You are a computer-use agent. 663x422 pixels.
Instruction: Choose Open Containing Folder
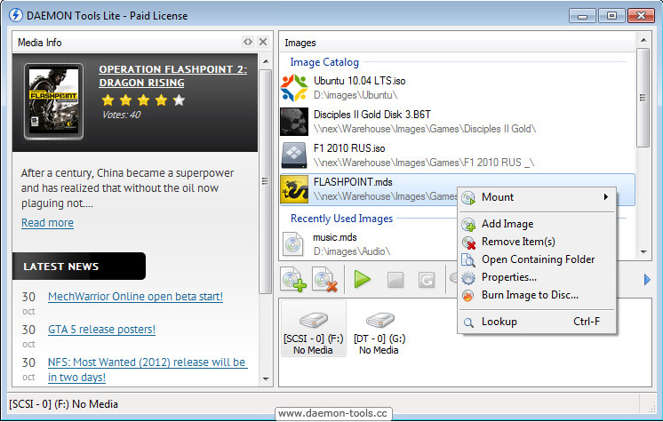(536, 259)
